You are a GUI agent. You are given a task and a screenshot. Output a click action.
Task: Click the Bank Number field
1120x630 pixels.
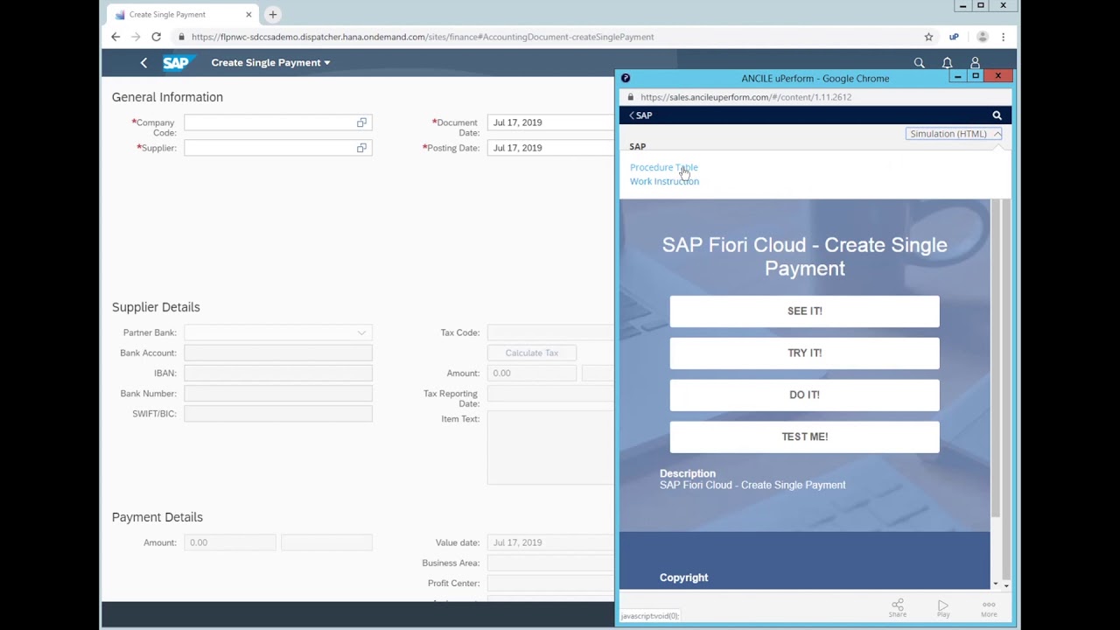(278, 394)
